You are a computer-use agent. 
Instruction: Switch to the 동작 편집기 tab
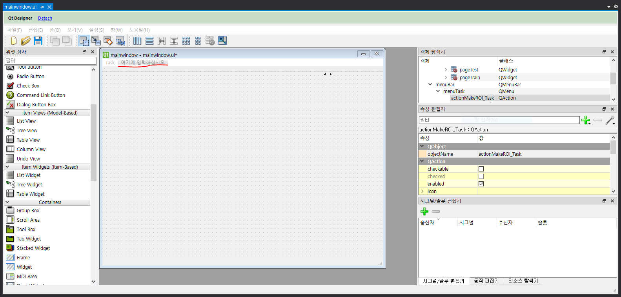point(486,281)
